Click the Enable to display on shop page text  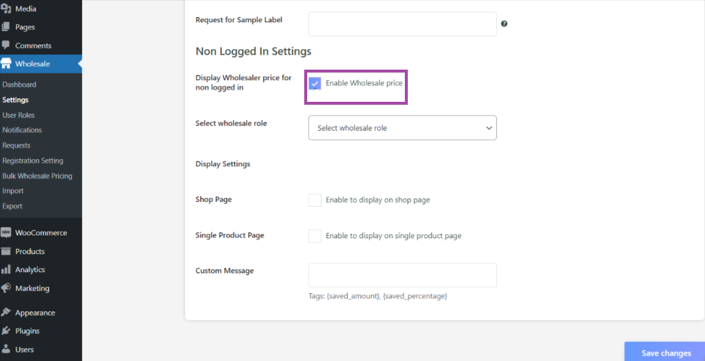(378, 200)
